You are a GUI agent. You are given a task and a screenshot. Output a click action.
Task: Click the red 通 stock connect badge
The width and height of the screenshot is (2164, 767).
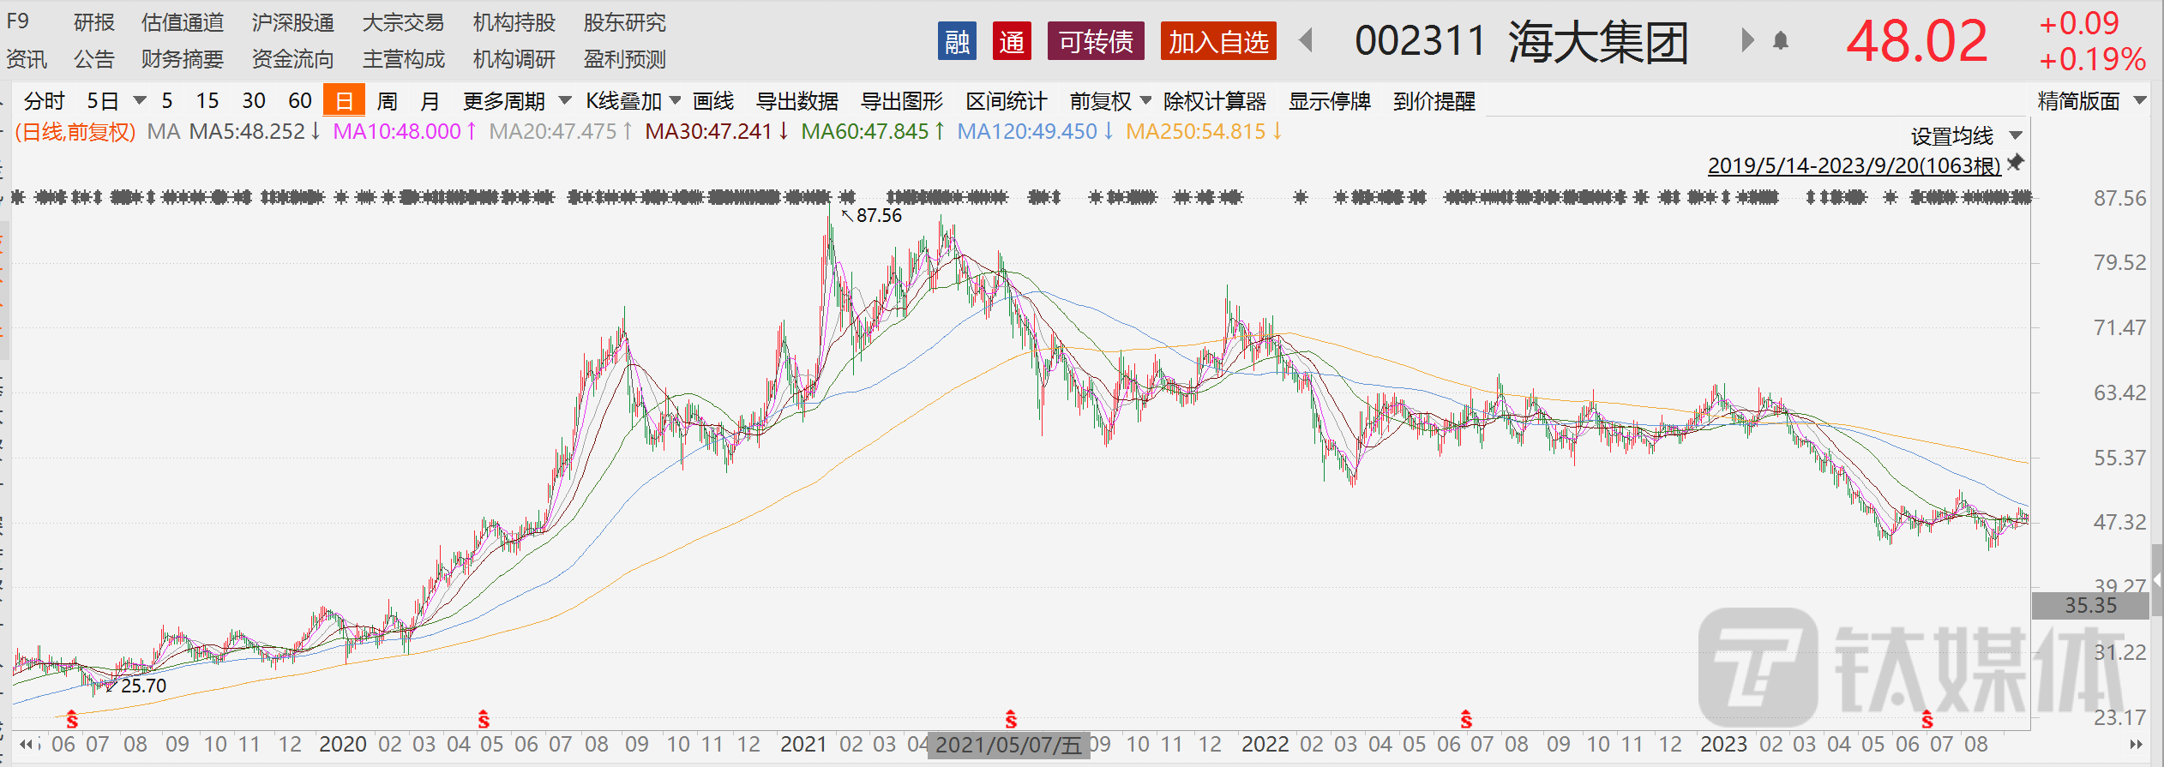(1012, 41)
